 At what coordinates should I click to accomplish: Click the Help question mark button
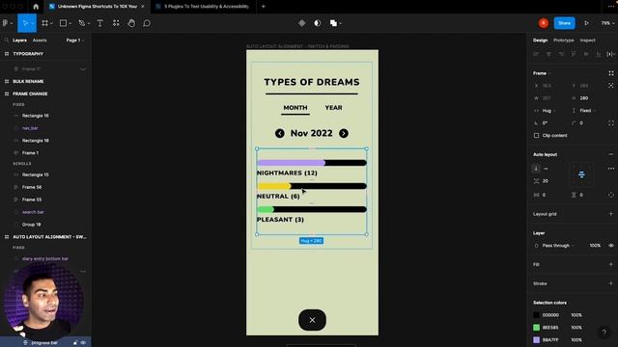click(x=604, y=333)
